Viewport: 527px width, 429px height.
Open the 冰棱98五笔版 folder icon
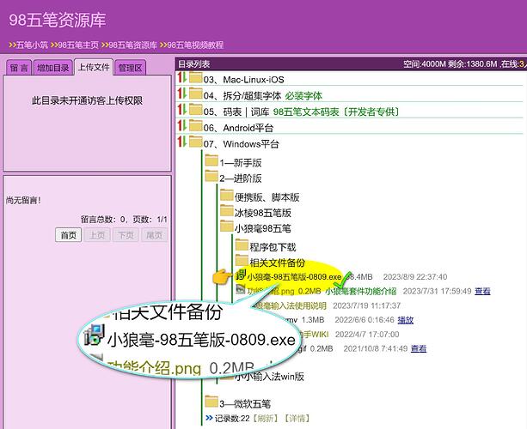point(226,211)
